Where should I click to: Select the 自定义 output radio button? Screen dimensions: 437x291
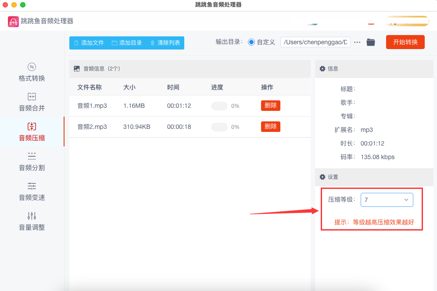(x=251, y=43)
